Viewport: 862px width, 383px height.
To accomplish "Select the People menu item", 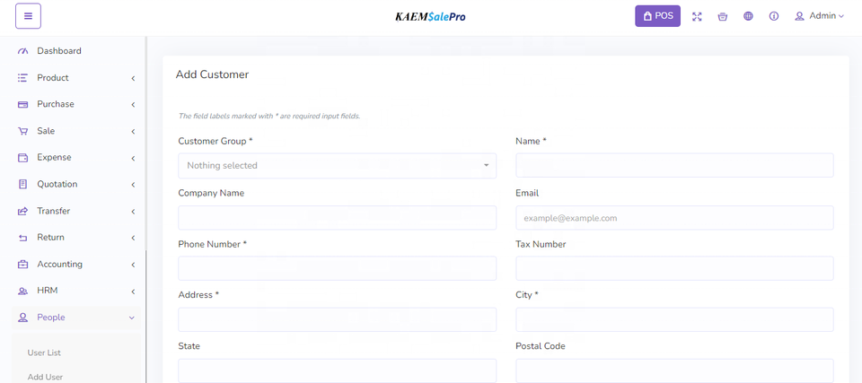I will [x=75, y=317].
